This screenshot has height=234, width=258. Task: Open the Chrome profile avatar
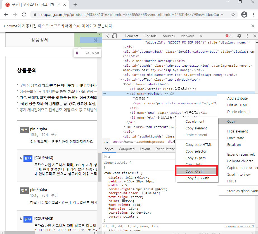[x=244, y=15]
